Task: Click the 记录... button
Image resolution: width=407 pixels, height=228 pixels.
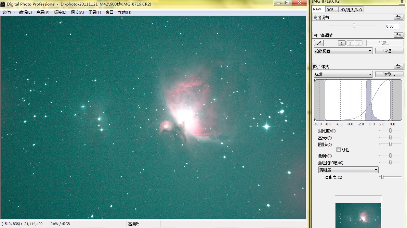Action: point(385,43)
